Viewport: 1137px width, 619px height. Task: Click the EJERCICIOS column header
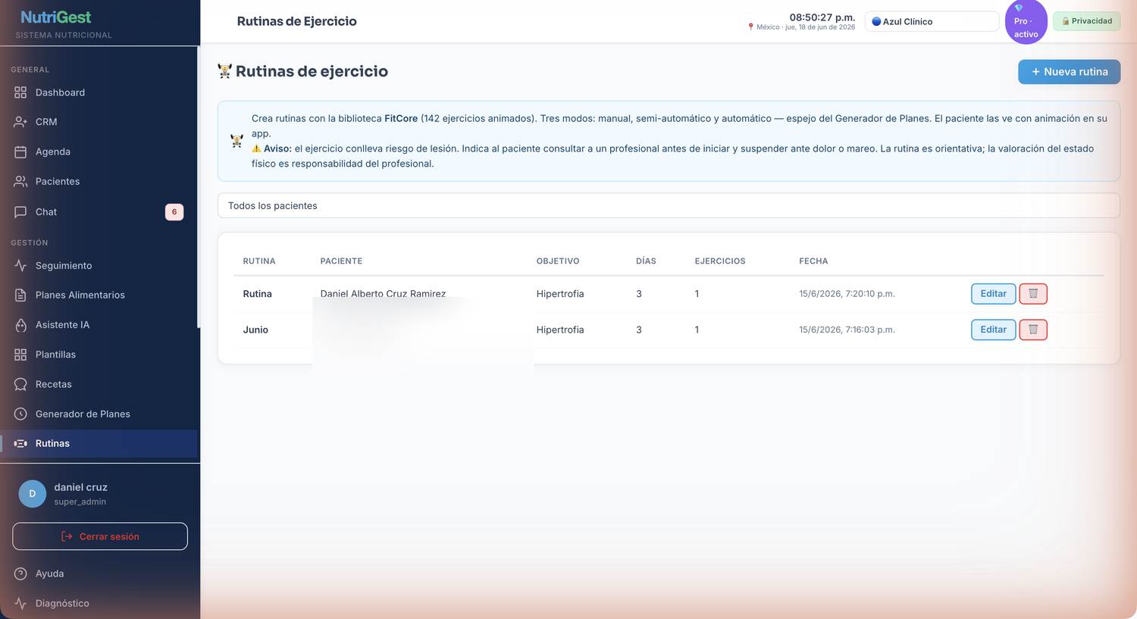[x=720, y=261]
